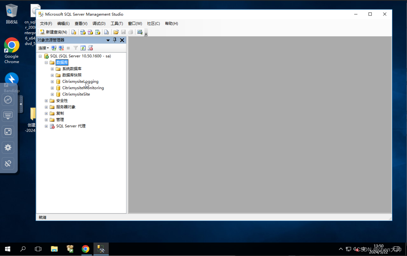Viewport: 407px width, 256px height.
Task: Open the 查看(V) menu
Action: pyautogui.click(x=81, y=23)
